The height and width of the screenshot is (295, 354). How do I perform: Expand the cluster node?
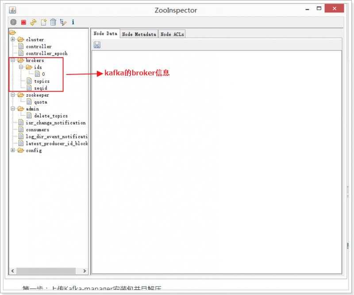click(13, 39)
